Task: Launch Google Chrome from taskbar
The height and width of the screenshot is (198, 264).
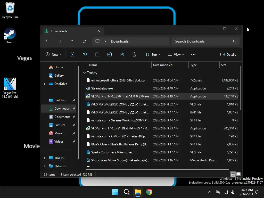Action: pos(149,192)
